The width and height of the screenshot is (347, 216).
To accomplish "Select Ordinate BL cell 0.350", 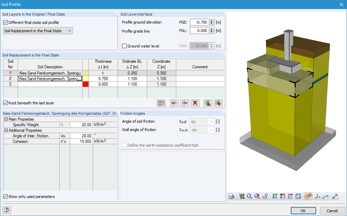I will click(x=132, y=73).
